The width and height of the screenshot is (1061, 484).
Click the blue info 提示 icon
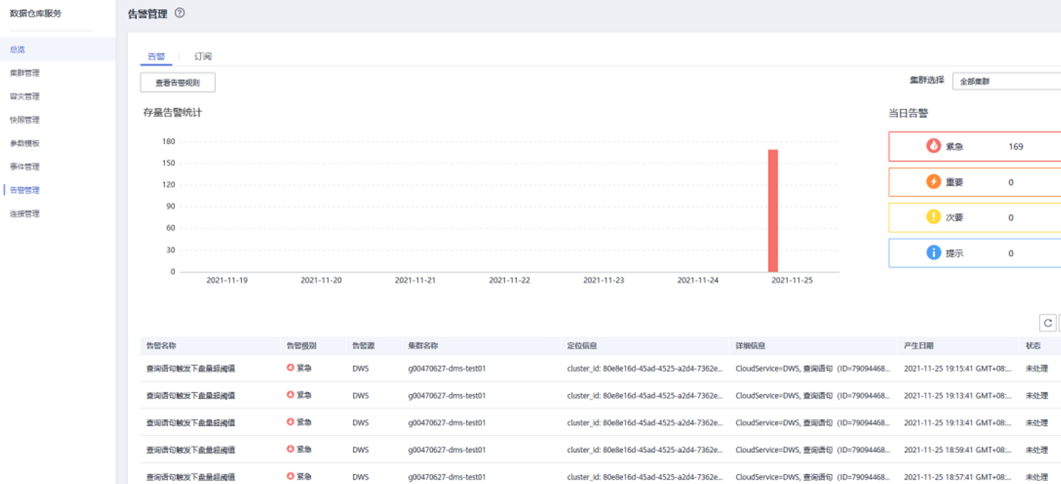tap(933, 253)
